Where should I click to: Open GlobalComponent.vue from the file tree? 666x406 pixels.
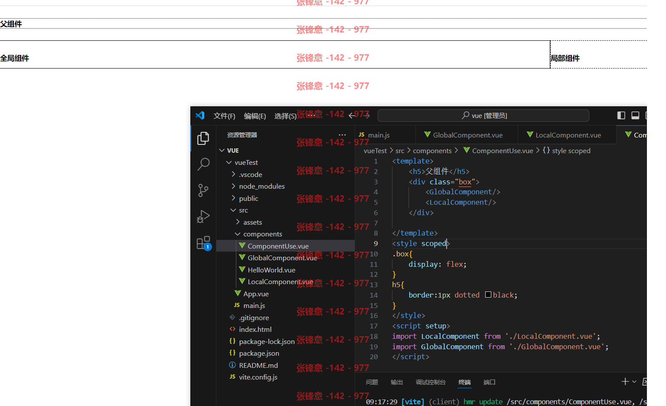282,258
